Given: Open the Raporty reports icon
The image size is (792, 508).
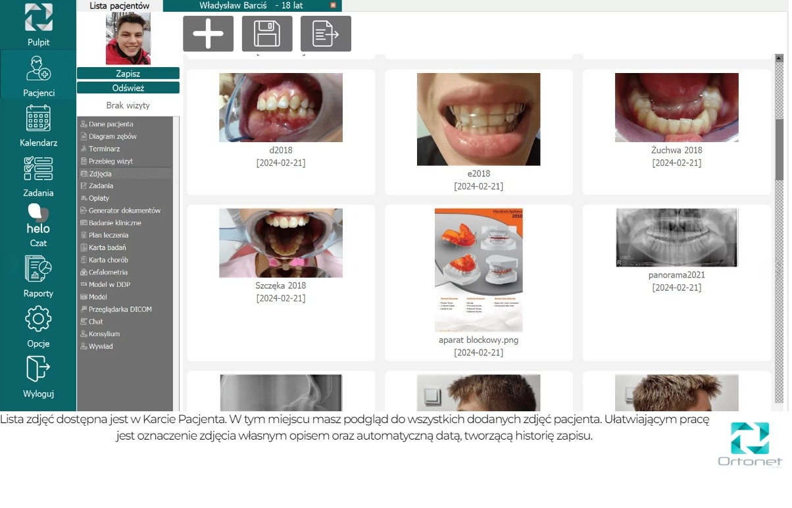Looking at the screenshot, I should point(38,269).
